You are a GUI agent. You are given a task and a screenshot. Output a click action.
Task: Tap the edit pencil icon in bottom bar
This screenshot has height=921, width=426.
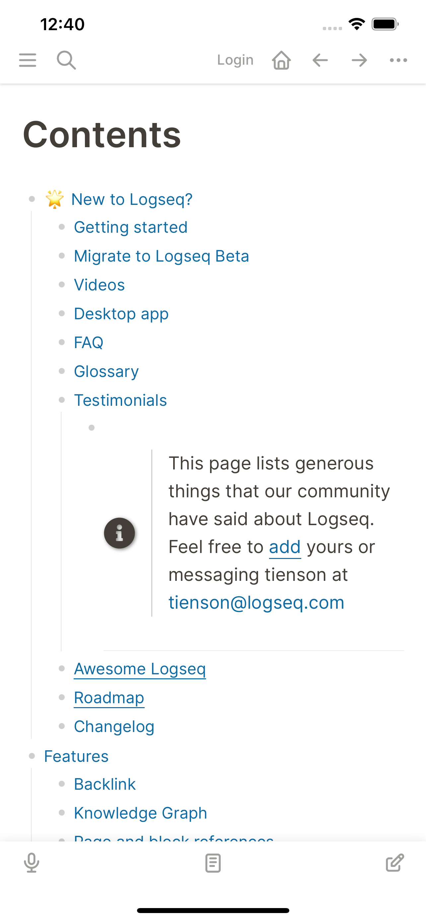(394, 864)
